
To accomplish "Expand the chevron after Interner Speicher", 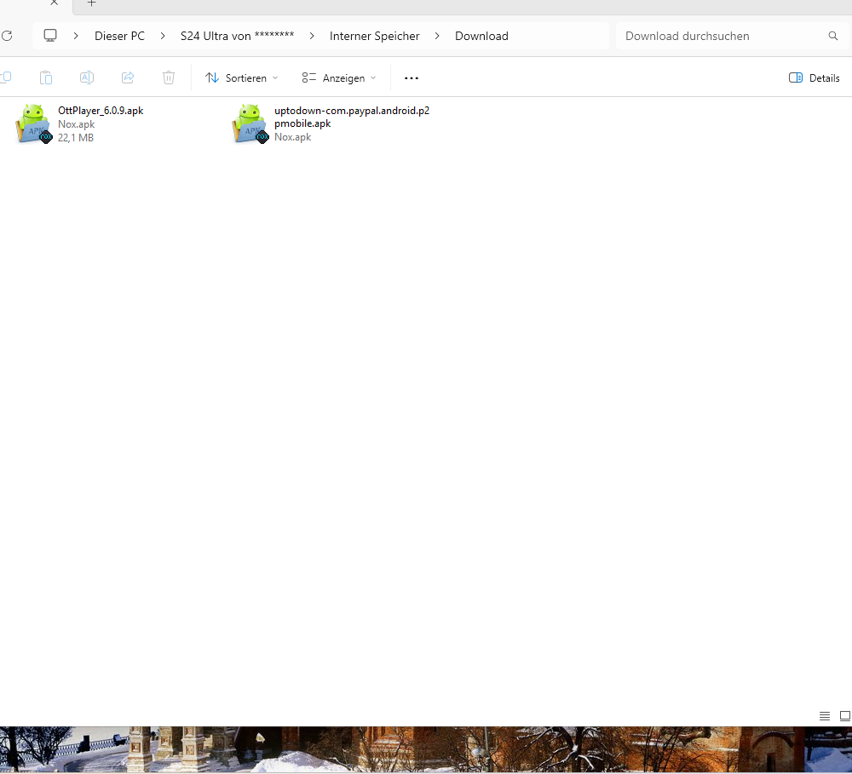I will (437, 36).
